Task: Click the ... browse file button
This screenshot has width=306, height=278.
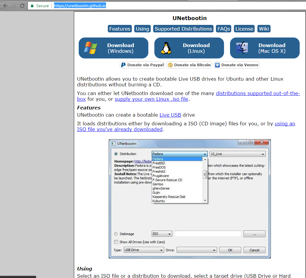Action: tap(254, 234)
